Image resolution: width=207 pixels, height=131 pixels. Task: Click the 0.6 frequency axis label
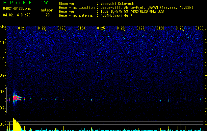[x=3, y=124]
